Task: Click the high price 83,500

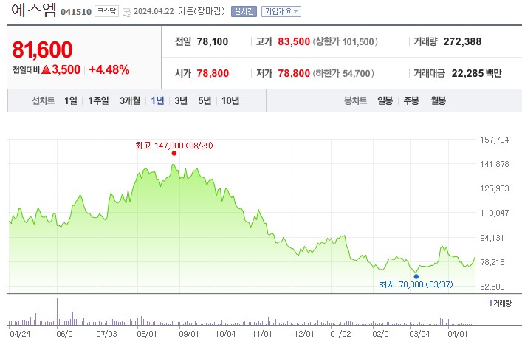Action: tap(294, 41)
